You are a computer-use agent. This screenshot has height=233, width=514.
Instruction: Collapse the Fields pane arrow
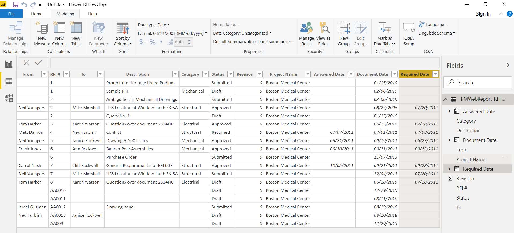[507, 65]
